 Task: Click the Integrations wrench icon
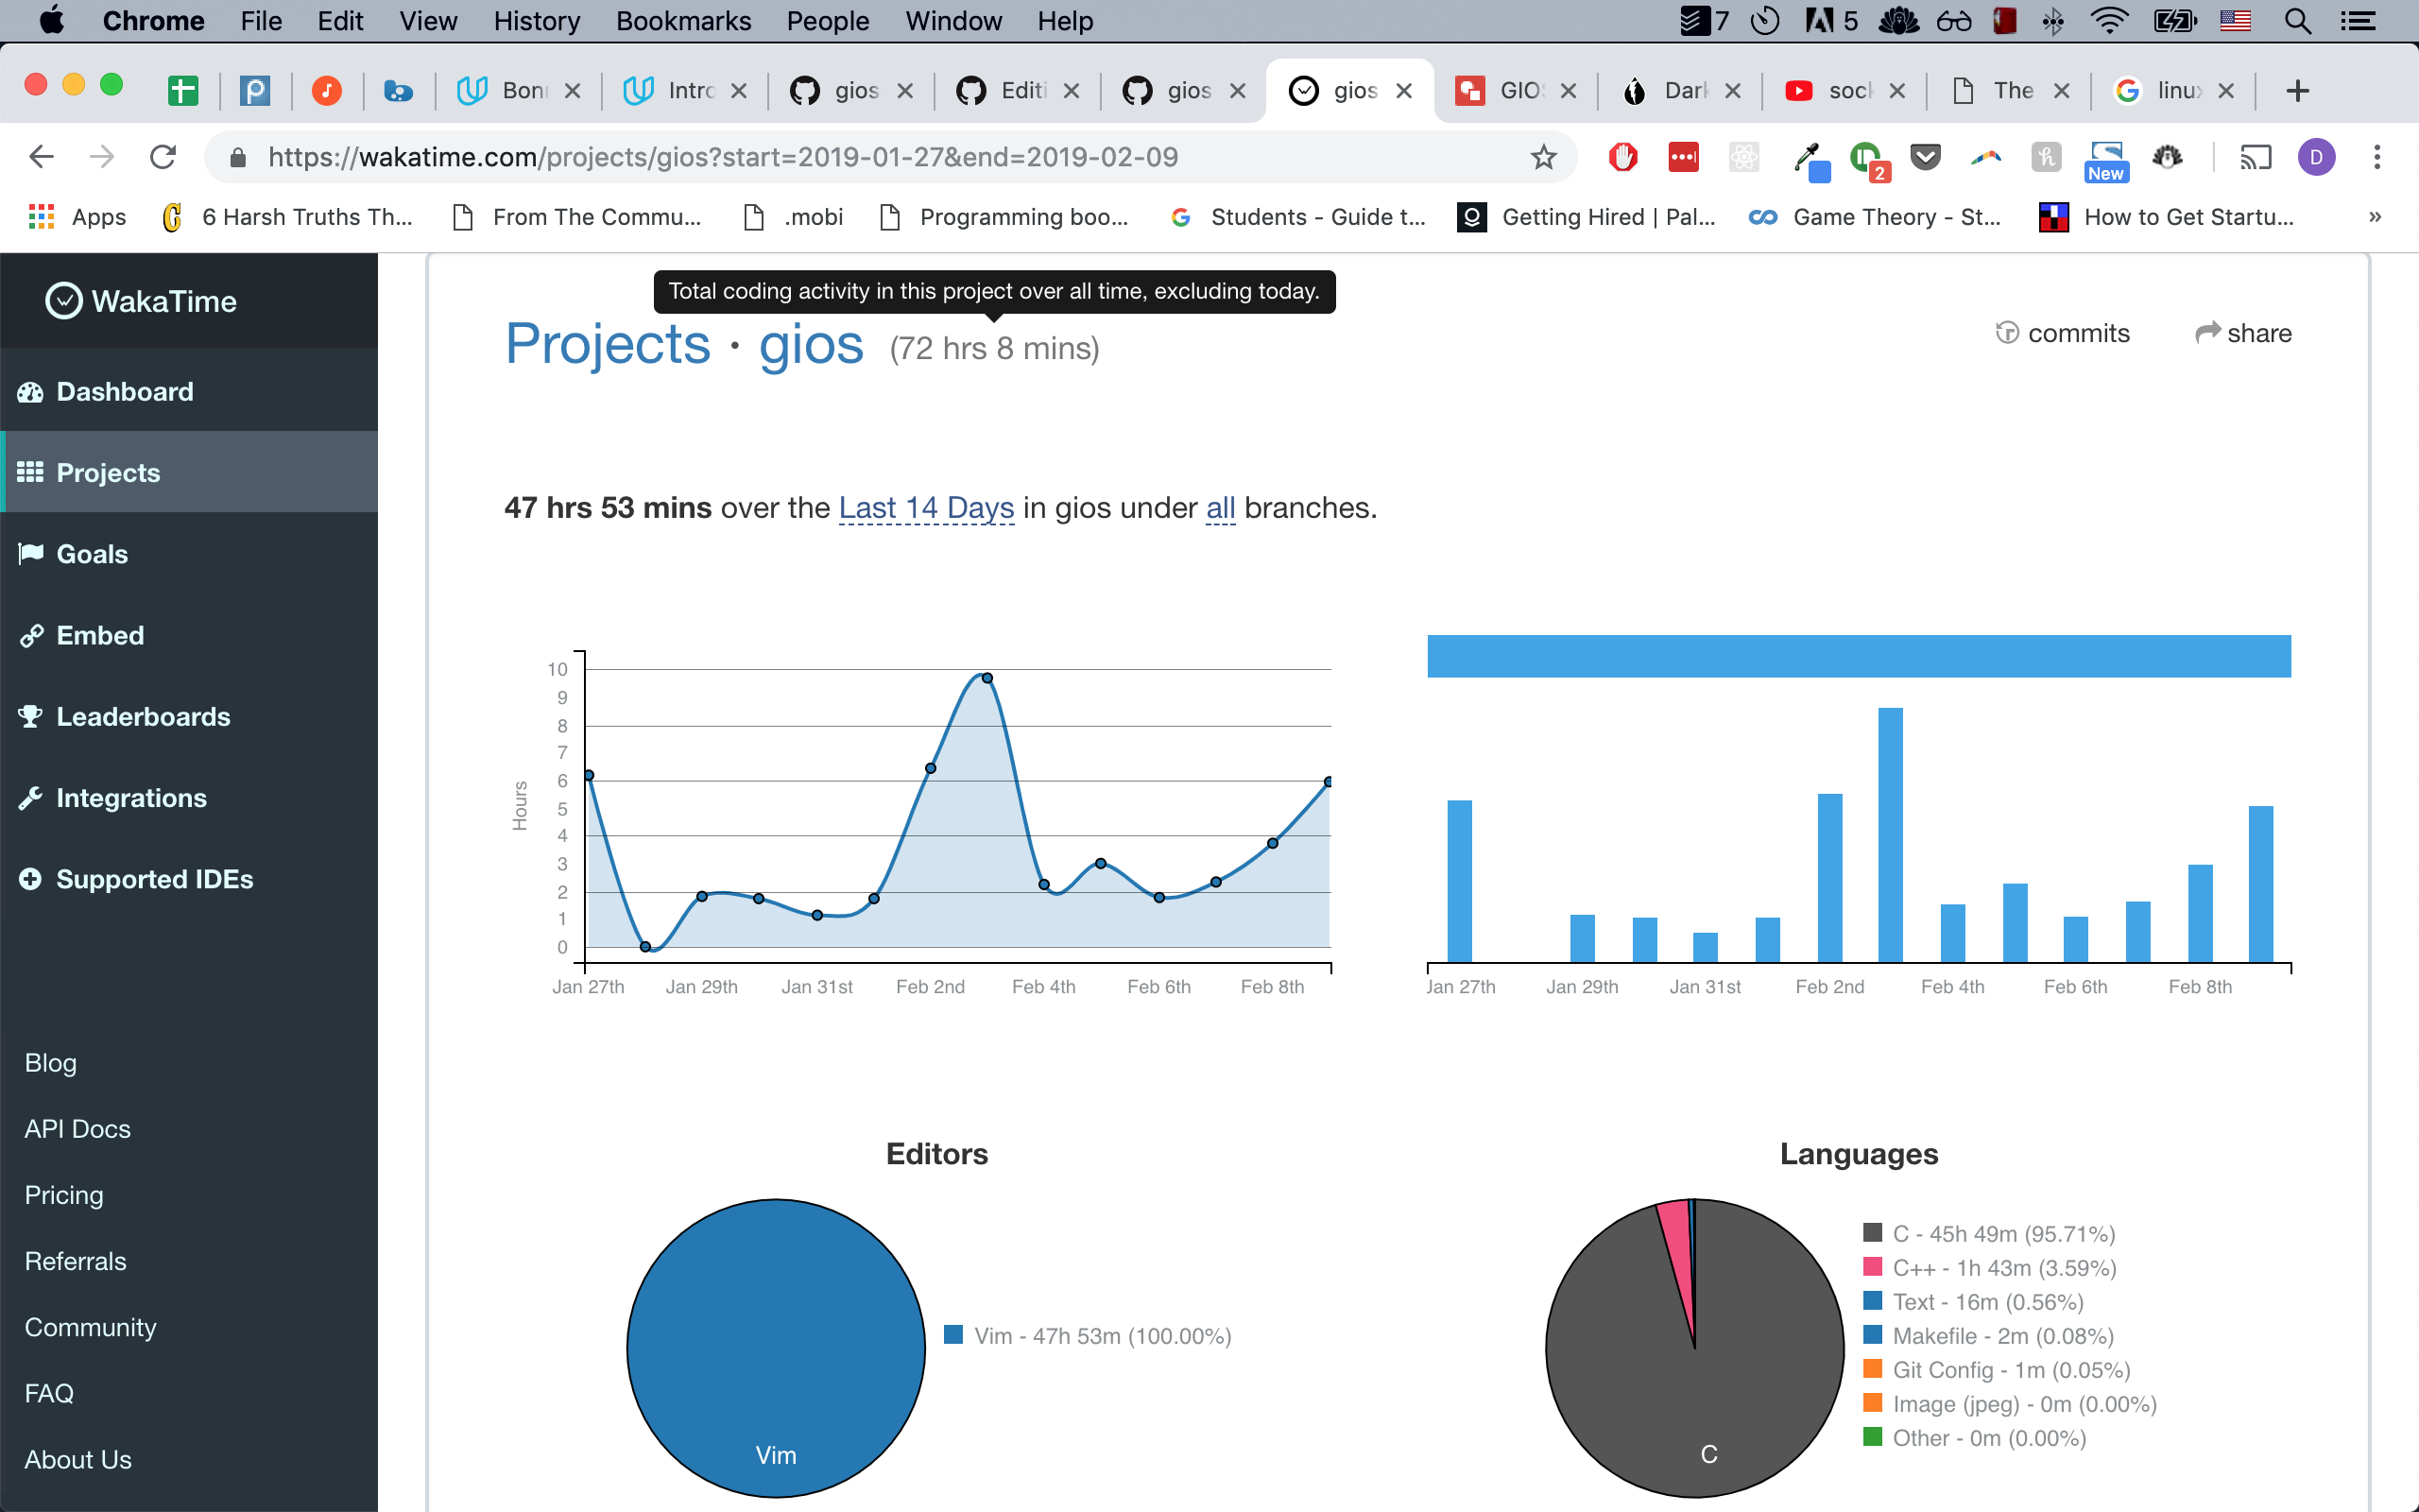31,797
